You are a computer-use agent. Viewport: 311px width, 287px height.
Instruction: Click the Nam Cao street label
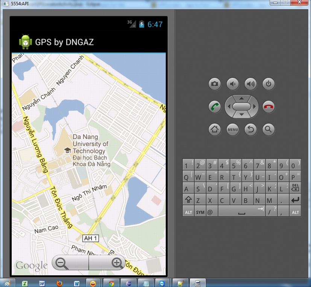click(x=46, y=229)
